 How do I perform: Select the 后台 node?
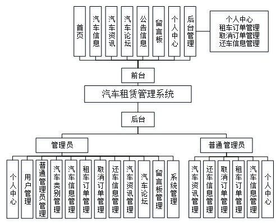pos(138,120)
